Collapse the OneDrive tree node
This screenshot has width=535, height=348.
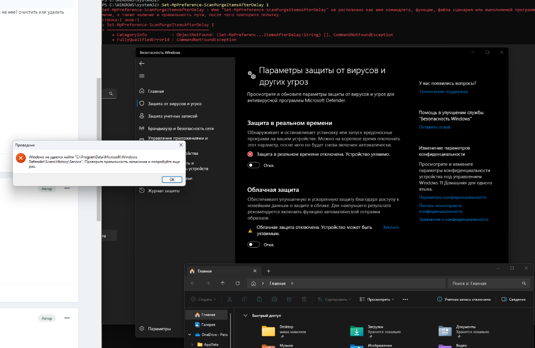190,335
